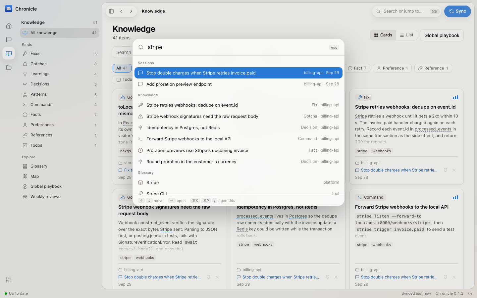Select All knowledge in sidebar
The image size is (477, 298).
(x=60, y=33)
